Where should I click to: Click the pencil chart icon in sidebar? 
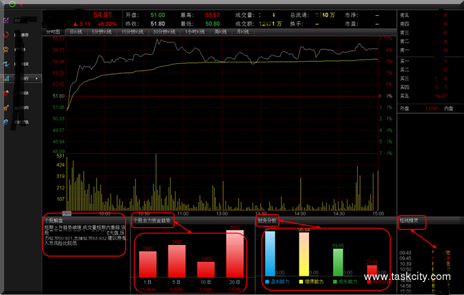tap(6, 107)
